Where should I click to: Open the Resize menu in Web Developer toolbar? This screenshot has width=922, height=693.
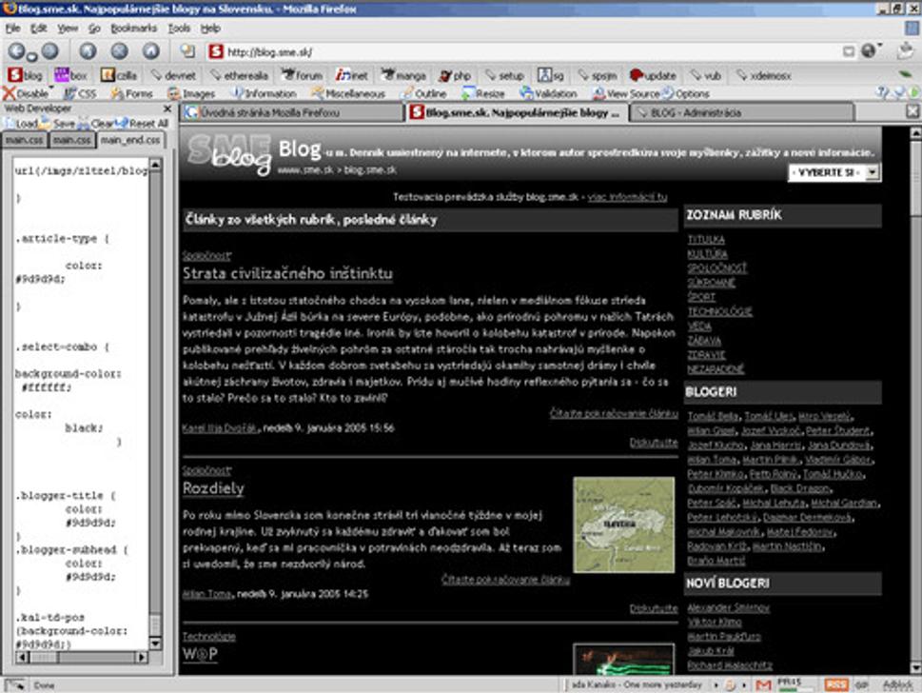pyautogui.click(x=483, y=93)
